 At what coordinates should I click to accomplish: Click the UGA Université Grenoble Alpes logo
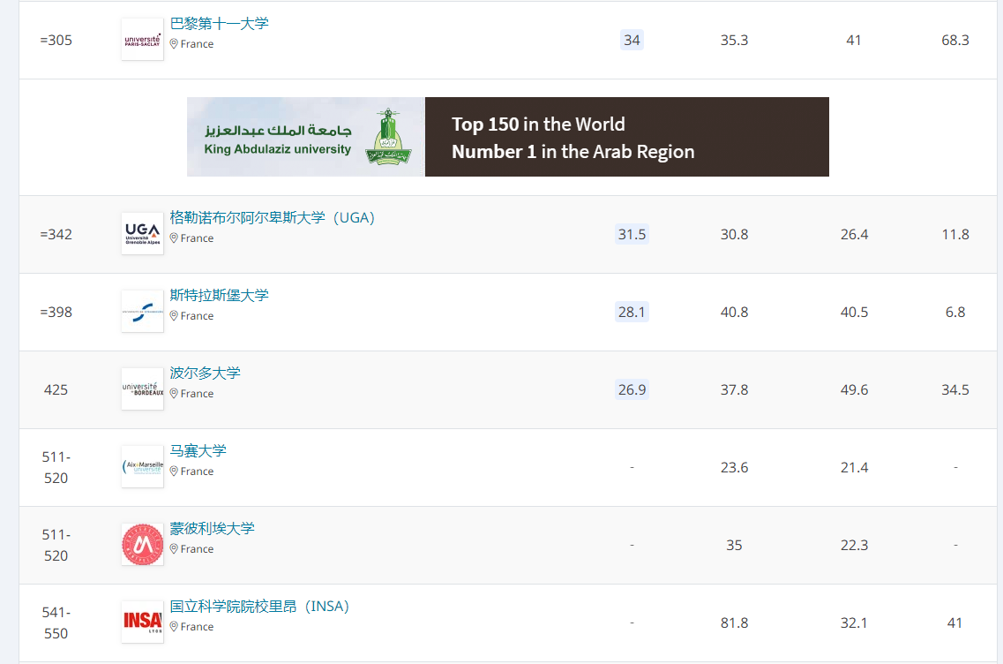[141, 233]
